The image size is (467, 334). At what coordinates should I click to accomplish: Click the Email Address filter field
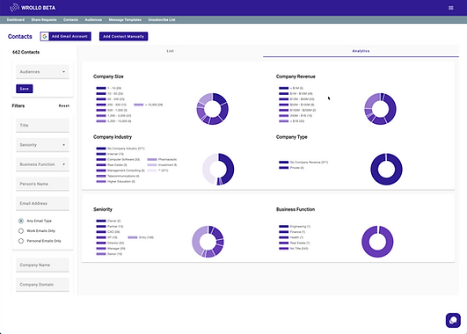pyautogui.click(x=42, y=204)
